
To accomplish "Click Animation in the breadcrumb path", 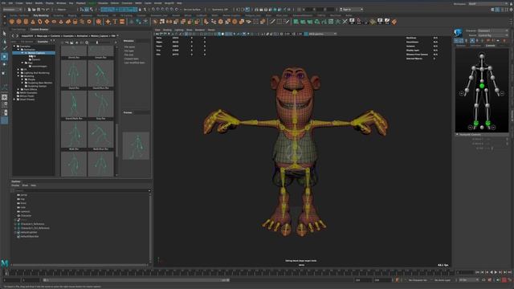I will tap(82, 35).
